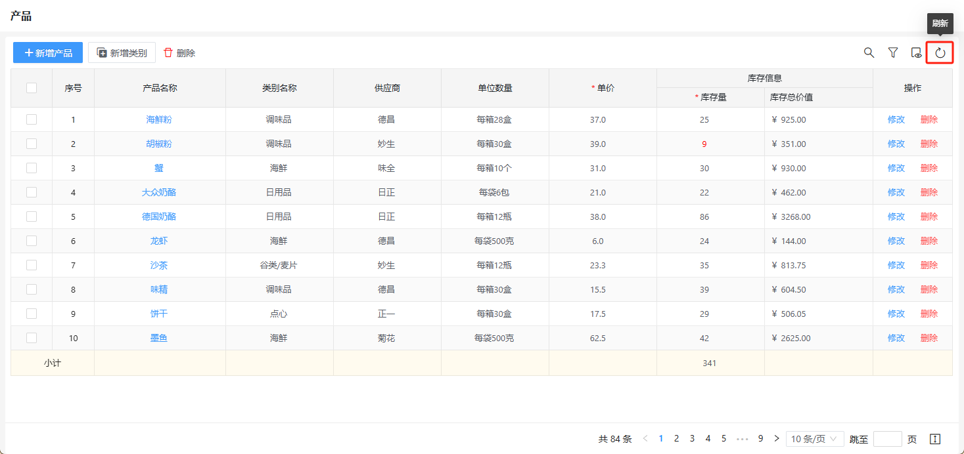Select the checkbox for row 5 德国奶酪
The image size is (964, 454).
32,217
